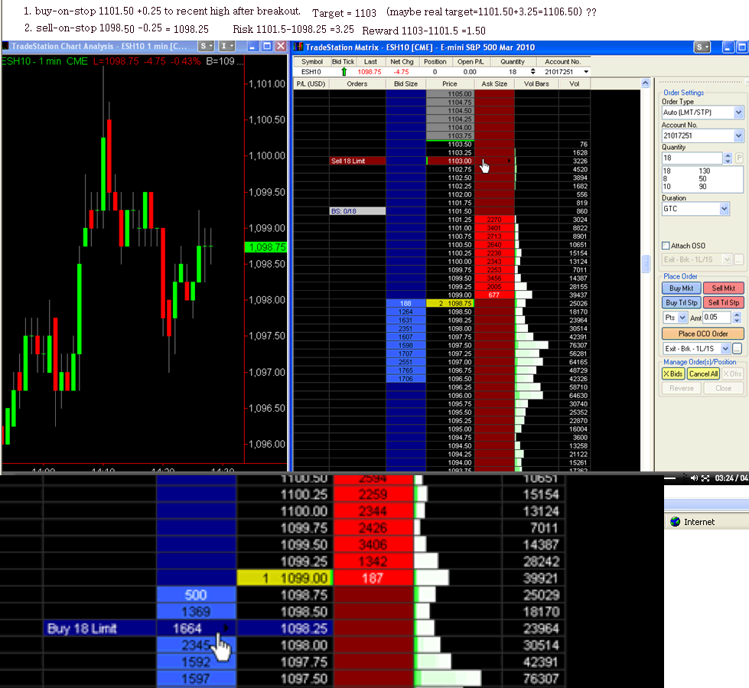
Task: Click the ESH10 - 1 min chart status line
Action: [122, 61]
